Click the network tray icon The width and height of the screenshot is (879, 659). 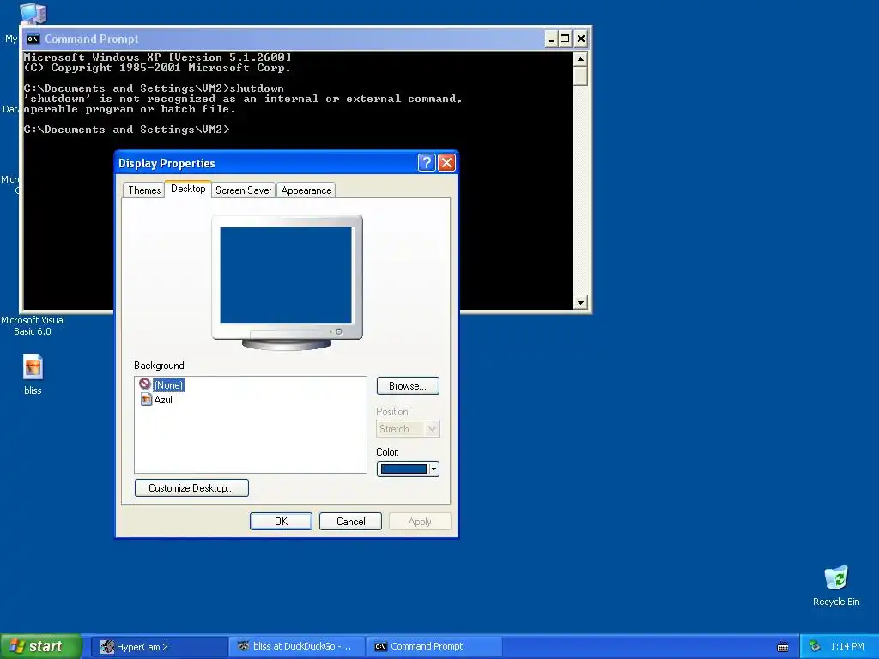(815, 647)
